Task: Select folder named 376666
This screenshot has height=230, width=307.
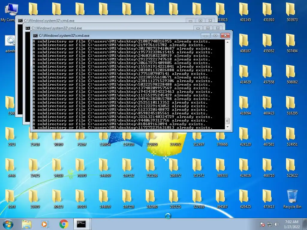Action: 222,139
